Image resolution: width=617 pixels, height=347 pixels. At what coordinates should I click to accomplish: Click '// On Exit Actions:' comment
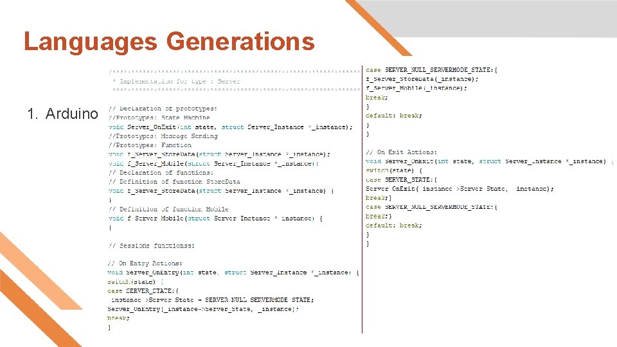click(x=401, y=152)
